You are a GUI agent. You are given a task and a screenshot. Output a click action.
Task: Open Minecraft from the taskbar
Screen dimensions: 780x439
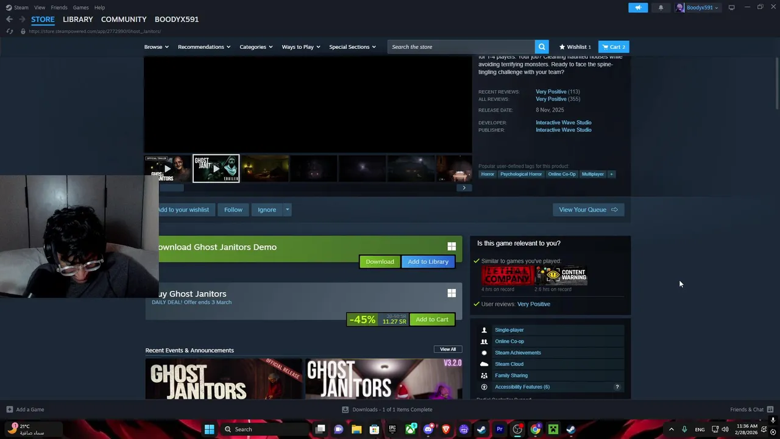[553, 429]
